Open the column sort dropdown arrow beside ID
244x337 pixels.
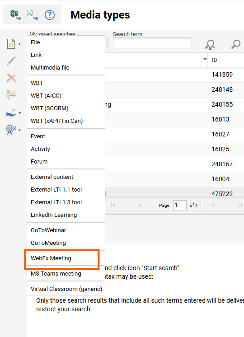pos(205,60)
